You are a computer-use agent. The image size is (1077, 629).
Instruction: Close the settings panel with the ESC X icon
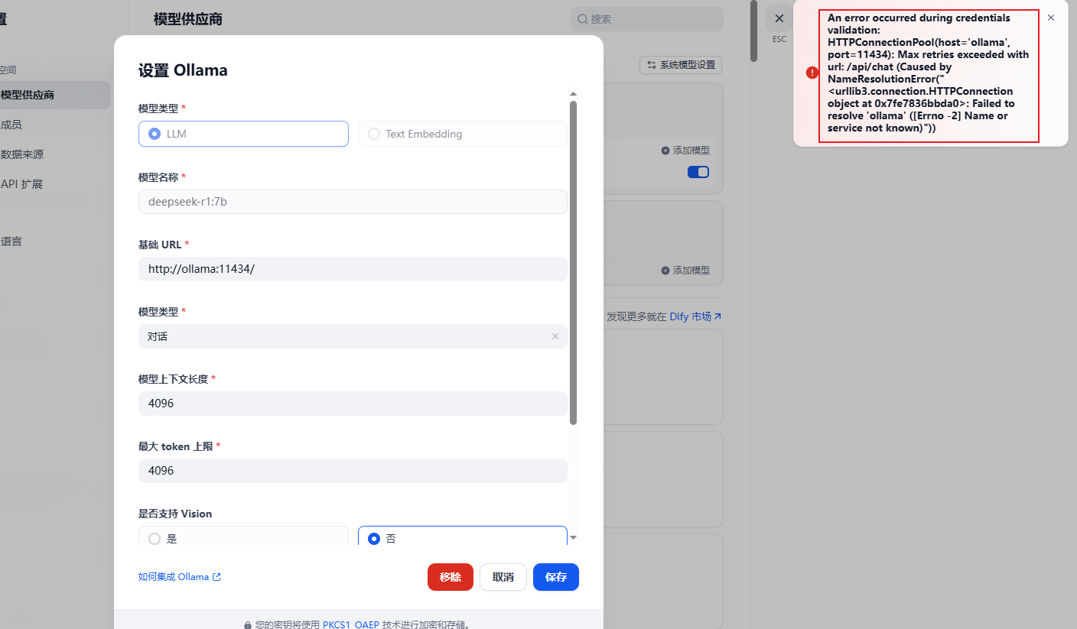click(x=779, y=18)
